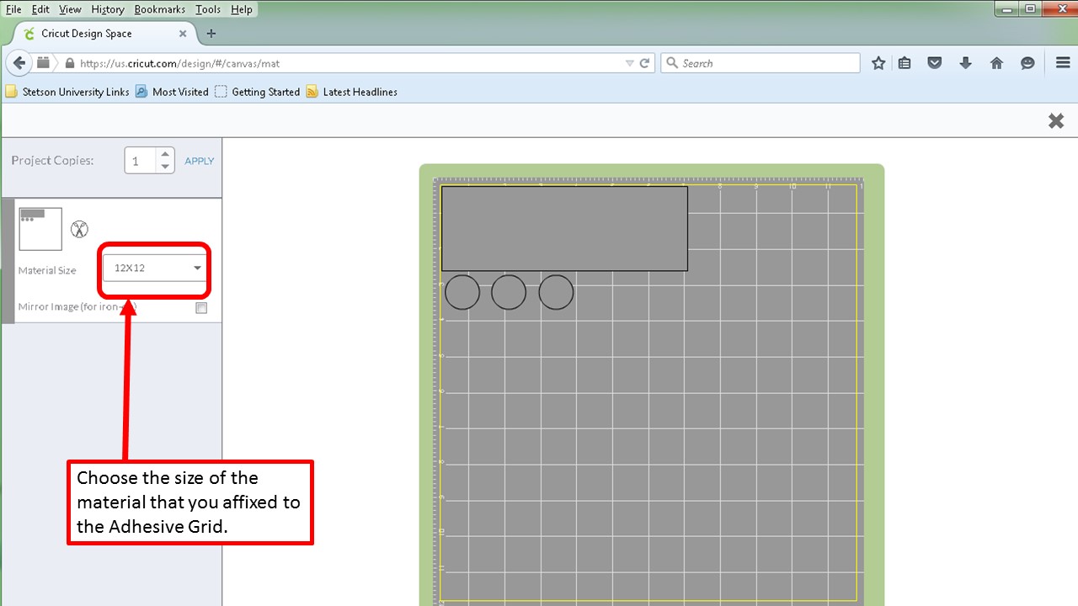Image resolution: width=1078 pixels, height=606 pixels.
Task: Save page to Pocket
Action: pos(935,63)
